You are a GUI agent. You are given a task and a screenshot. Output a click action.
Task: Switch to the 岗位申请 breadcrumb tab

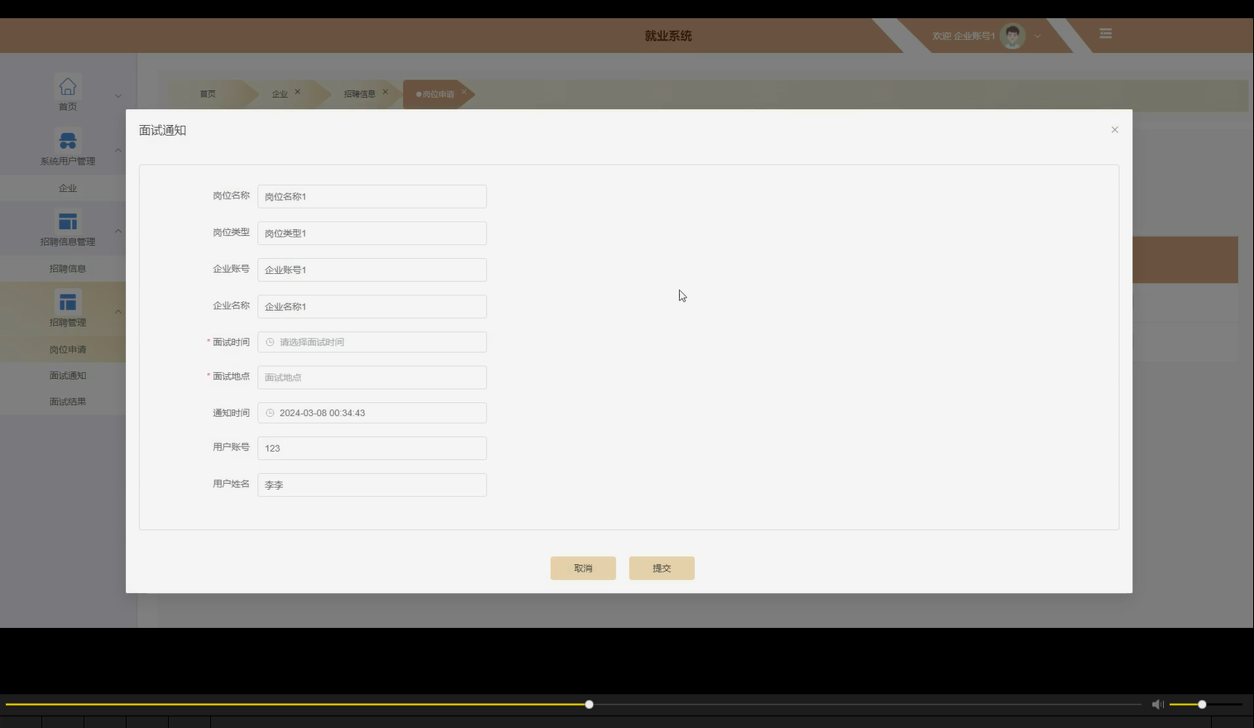pyautogui.click(x=438, y=94)
